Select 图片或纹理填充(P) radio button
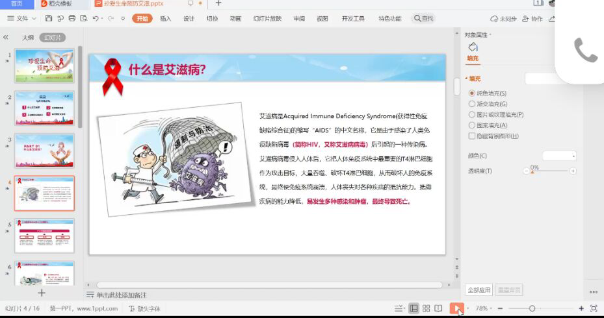The height and width of the screenshot is (318, 604). [472, 114]
